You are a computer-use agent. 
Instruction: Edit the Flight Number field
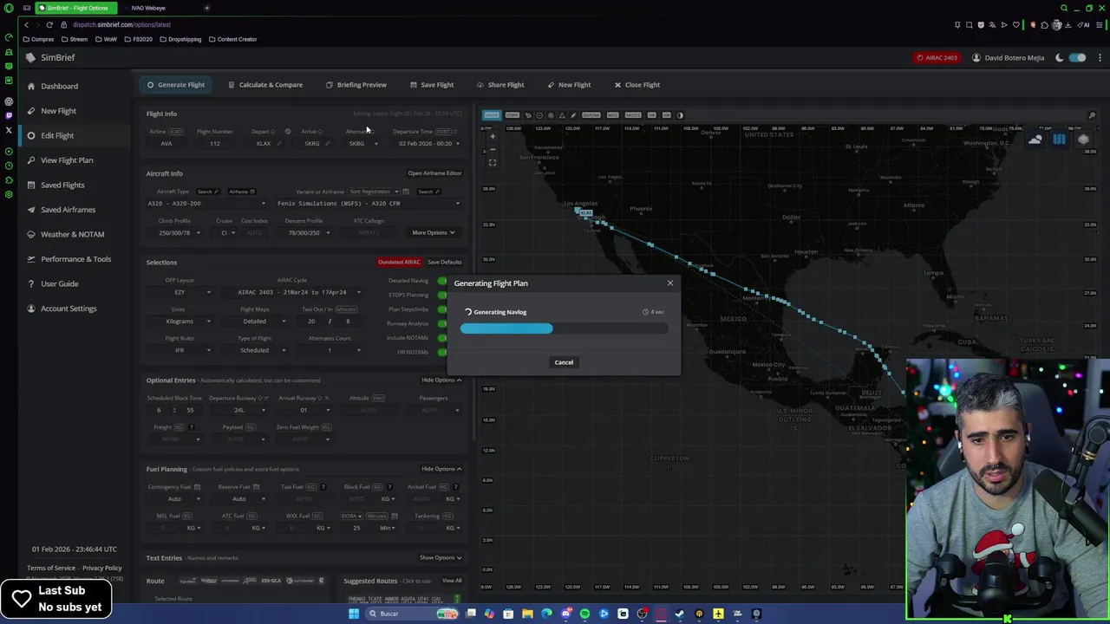coord(214,144)
